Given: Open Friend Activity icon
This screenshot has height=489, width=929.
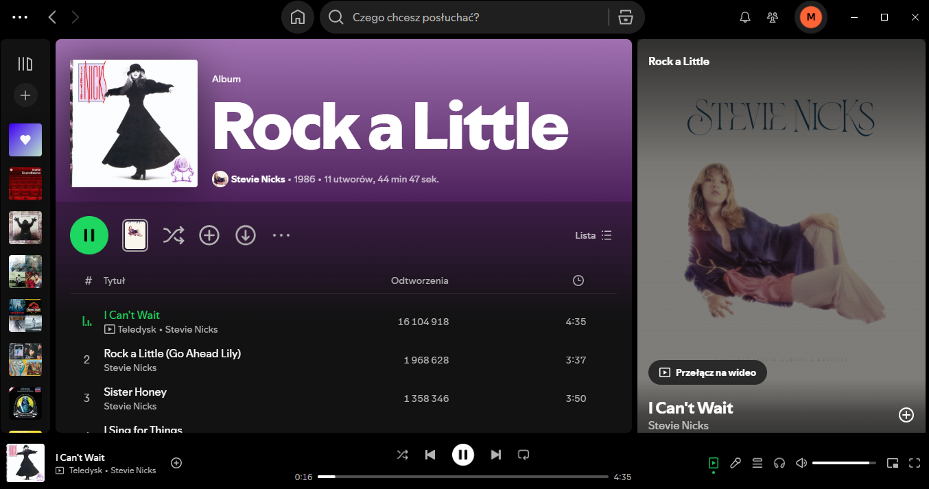Looking at the screenshot, I should pyautogui.click(x=773, y=18).
